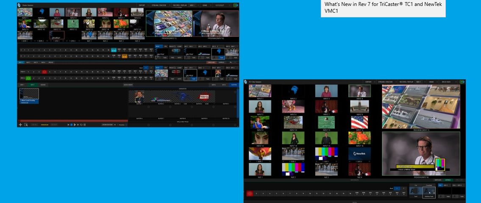Click highlighted KEY 3 Fade button
Image resolution: width=481 pixels, height=203 pixels.
click(x=222, y=57)
